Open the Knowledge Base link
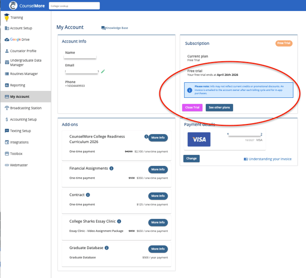Screen dimensions: 306x278 tap(115, 28)
